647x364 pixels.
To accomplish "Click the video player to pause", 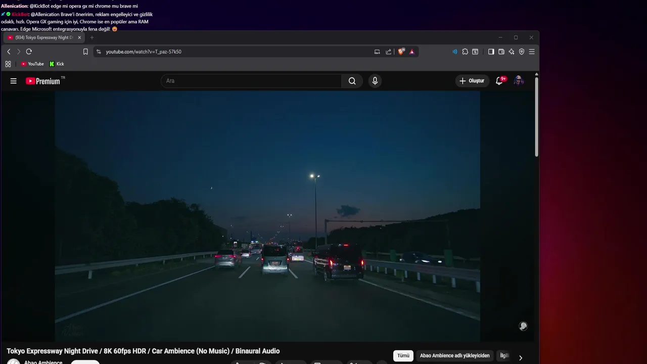I will pyautogui.click(x=267, y=216).
